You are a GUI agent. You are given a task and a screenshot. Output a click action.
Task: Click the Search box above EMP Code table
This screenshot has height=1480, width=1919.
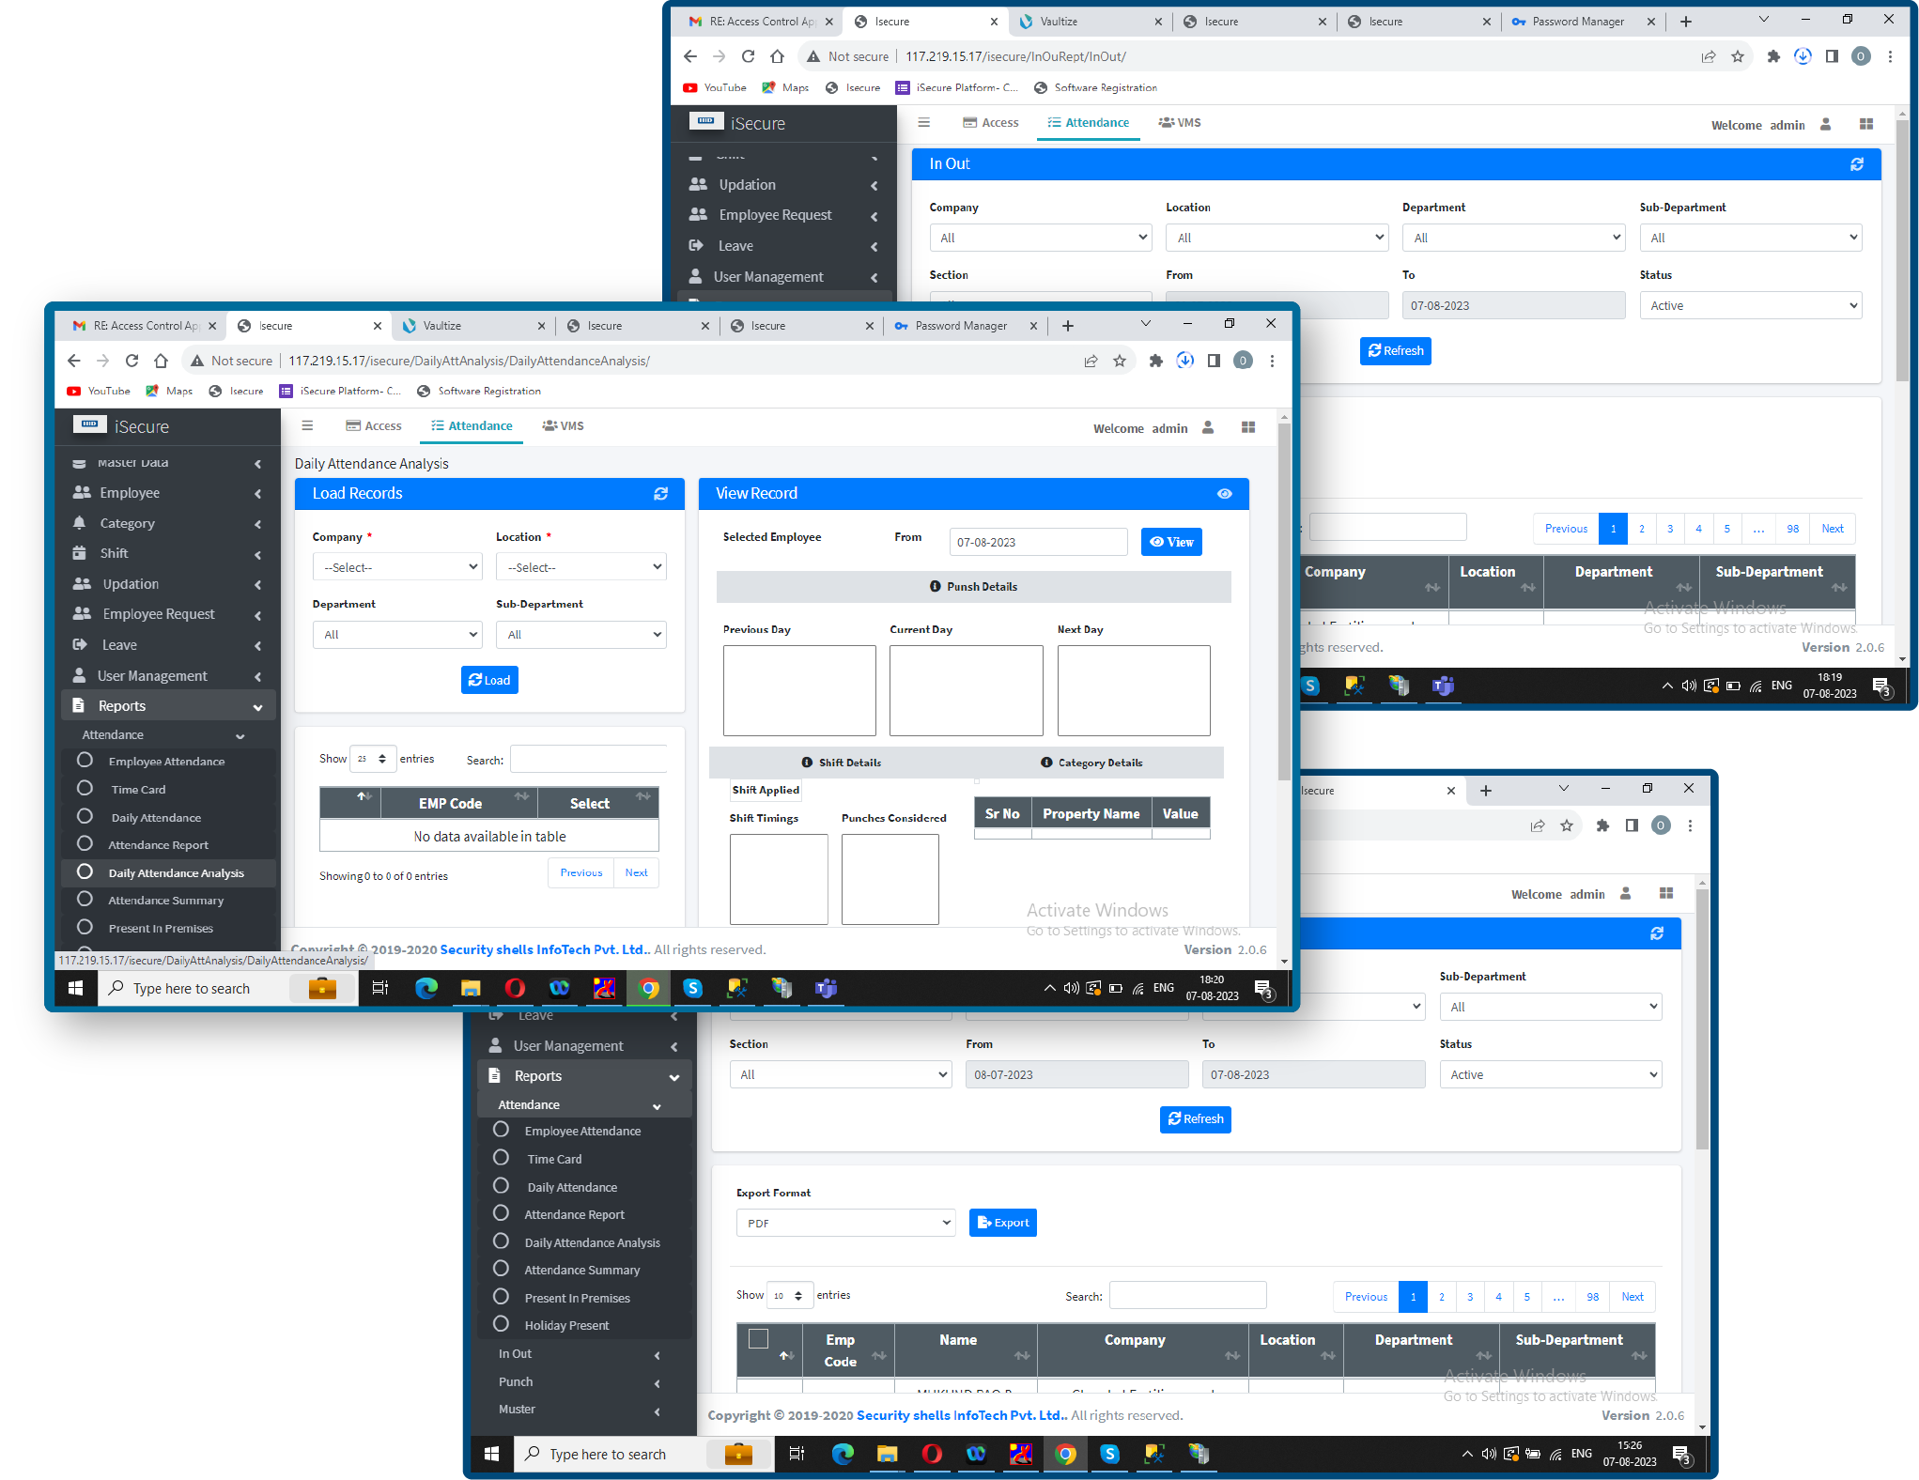pos(588,759)
